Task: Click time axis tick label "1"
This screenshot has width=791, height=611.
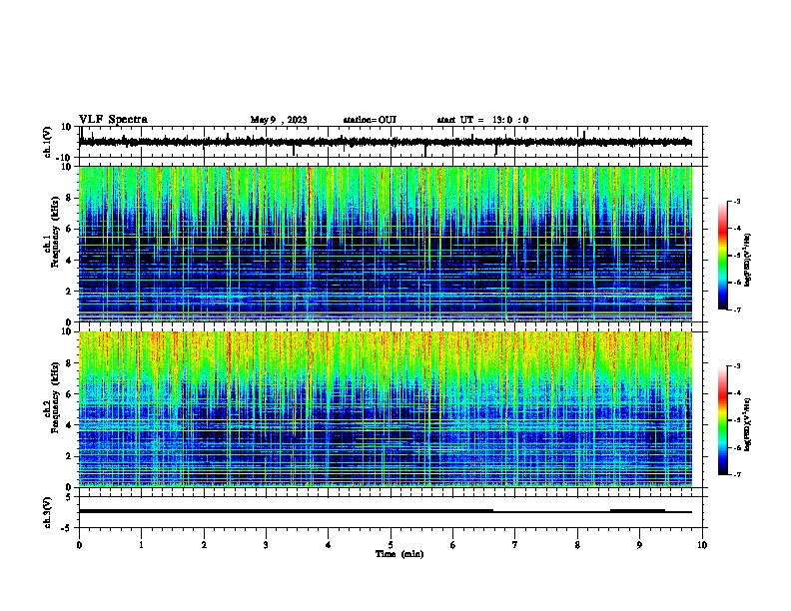Action: click(141, 545)
